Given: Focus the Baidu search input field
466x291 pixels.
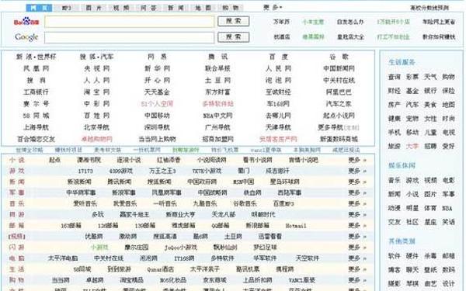Looking at the screenshot, I should click(129, 22).
